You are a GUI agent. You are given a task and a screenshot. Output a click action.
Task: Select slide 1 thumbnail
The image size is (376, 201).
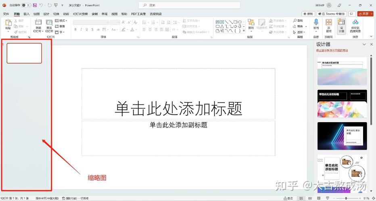tap(24, 53)
